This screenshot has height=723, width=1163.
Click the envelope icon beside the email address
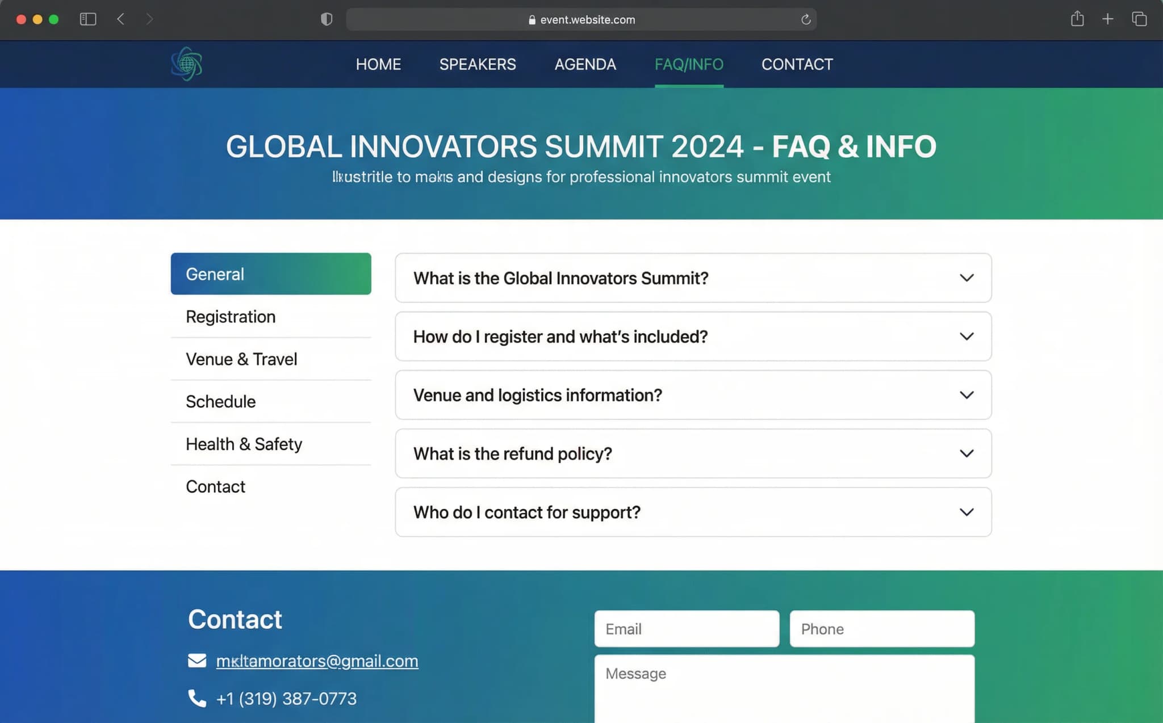(196, 660)
